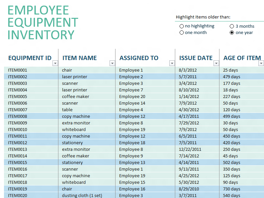Select cell ITEM0020
This screenshot has height=198, width=264.
pos(31,195)
